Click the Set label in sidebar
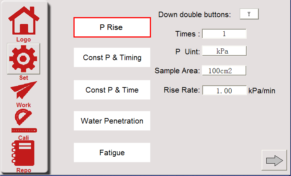 [x=24, y=78]
